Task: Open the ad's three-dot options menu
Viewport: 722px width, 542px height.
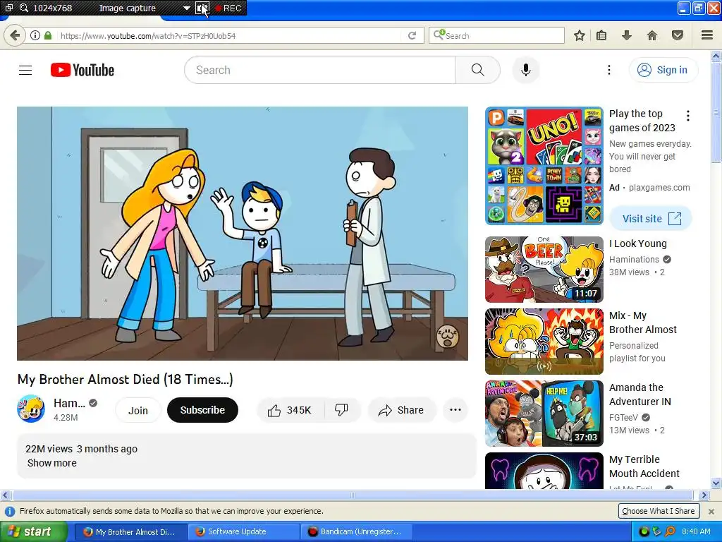Action: (688, 116)
